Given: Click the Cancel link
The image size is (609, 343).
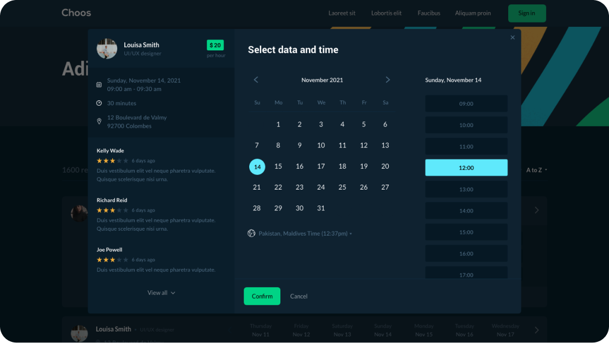Looking at the screenshot, I should pos(298,296).
